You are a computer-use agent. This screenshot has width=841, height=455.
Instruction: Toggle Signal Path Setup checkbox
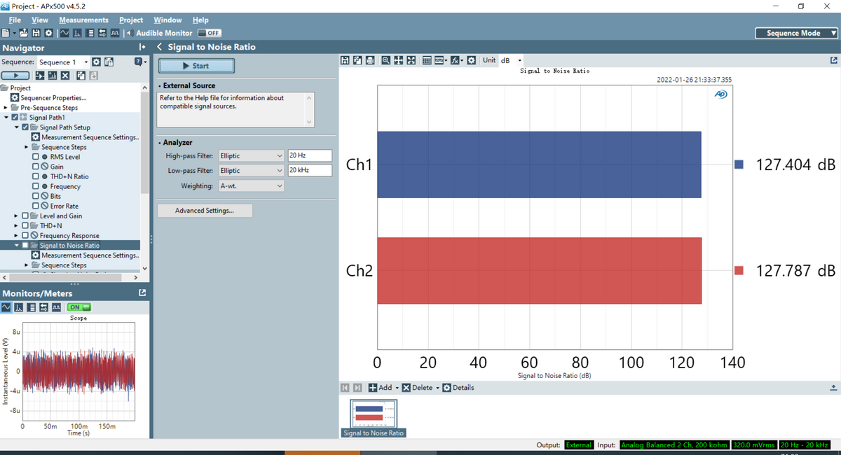[x=26, y=127]
